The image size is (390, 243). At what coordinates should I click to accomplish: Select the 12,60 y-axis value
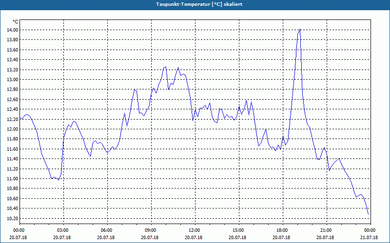point(13,100)
